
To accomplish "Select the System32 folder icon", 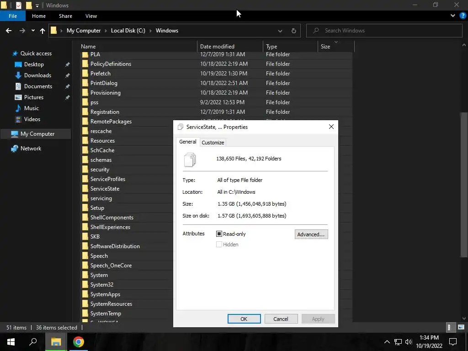I will pos(85,284).
